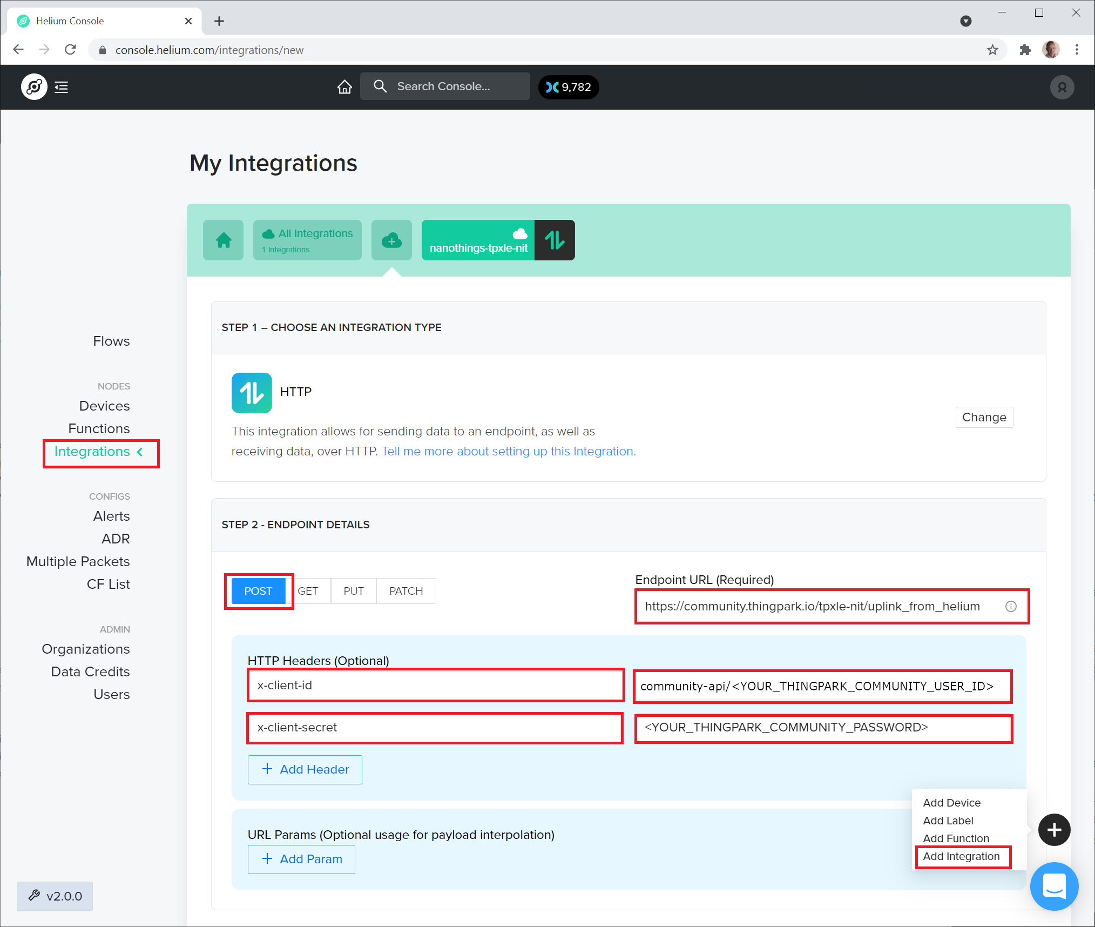1095x927 pixels.
Task: Click the browser address bar URL
Action: pyautogui.click(x=209, y=50)
